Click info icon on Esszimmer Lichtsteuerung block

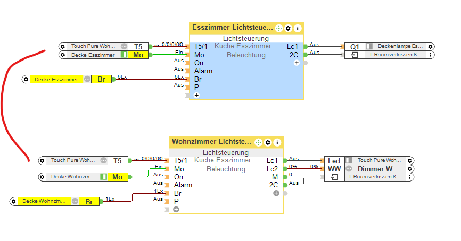[x=297, y=28]
